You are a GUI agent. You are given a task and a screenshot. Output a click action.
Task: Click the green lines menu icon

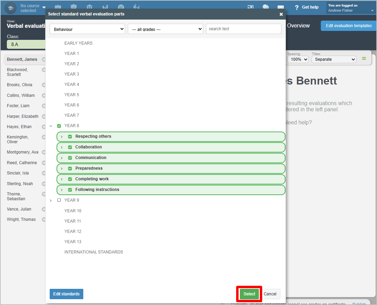click(x=364, y=59)
